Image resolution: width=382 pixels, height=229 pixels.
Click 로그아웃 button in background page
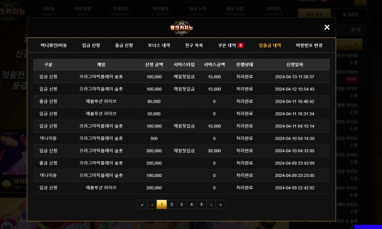pyautogui.click(x=350, y=15)
